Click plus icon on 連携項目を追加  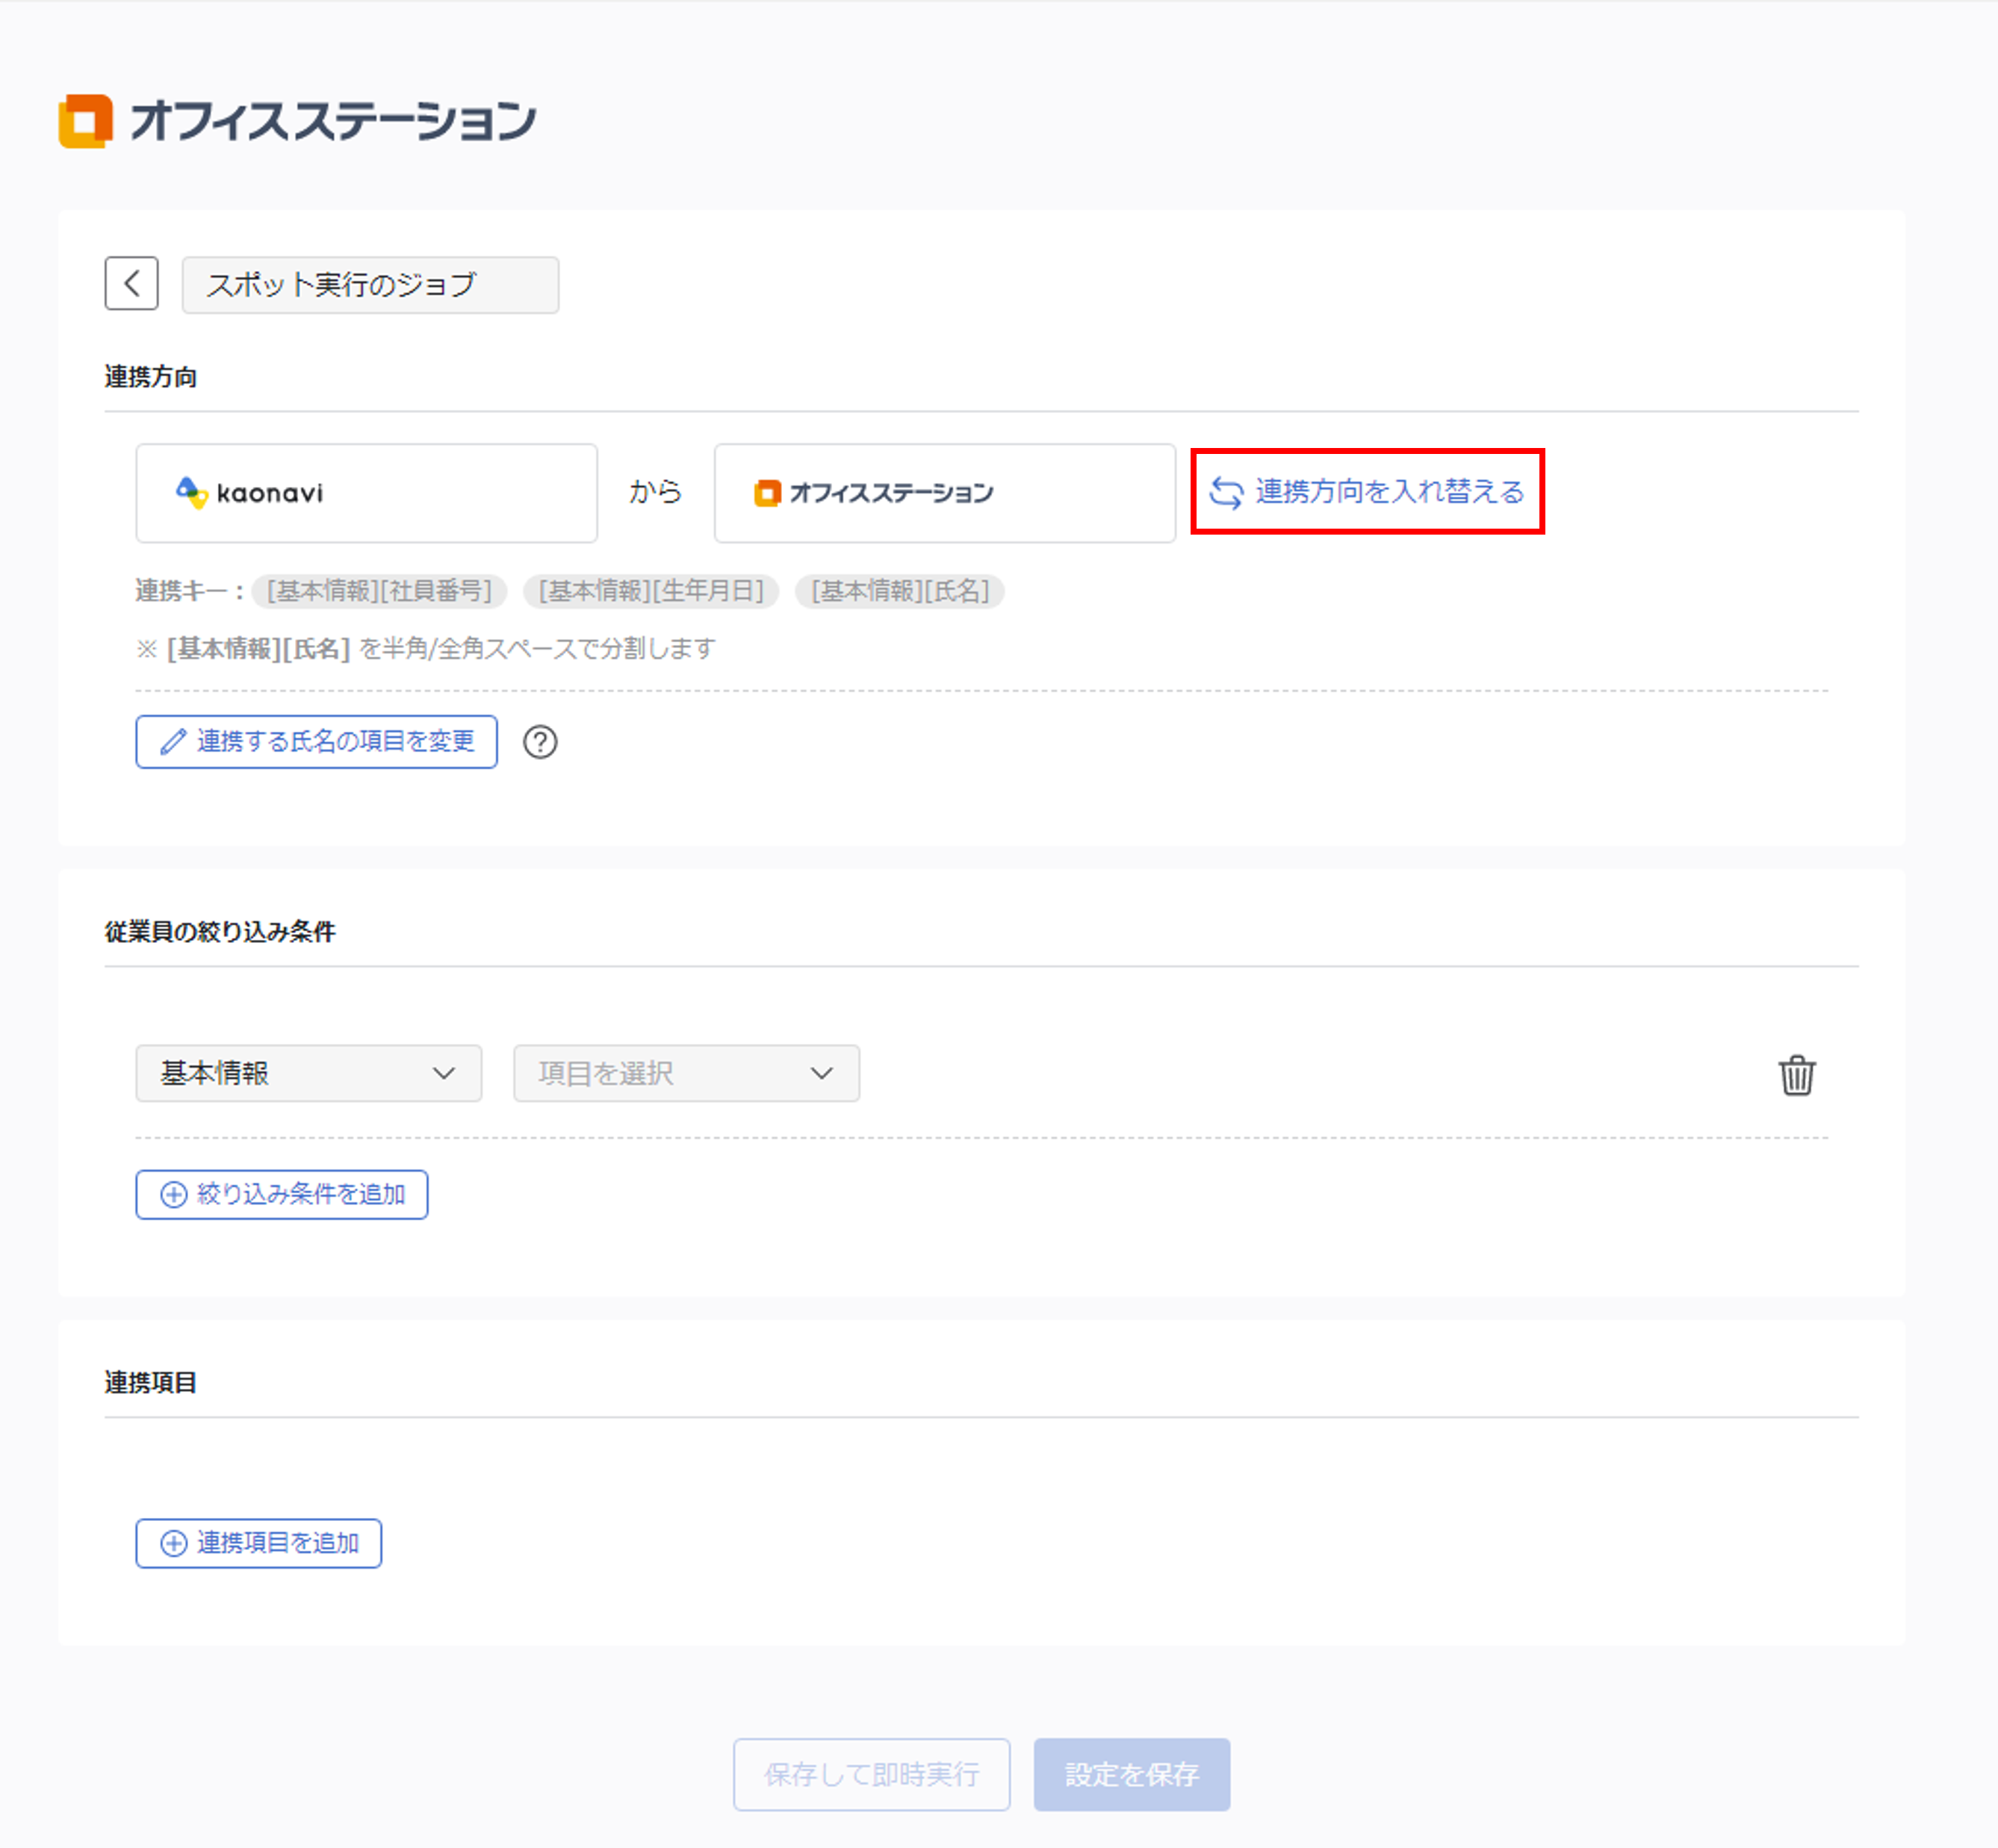tap(174, 1543)
